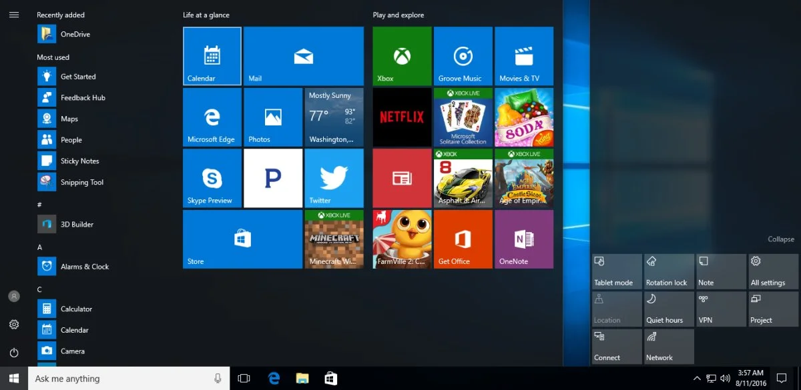Open File Explorer on taskbar
The height and width of the screenshot is (390, 801).
click(x=302, y=379)
